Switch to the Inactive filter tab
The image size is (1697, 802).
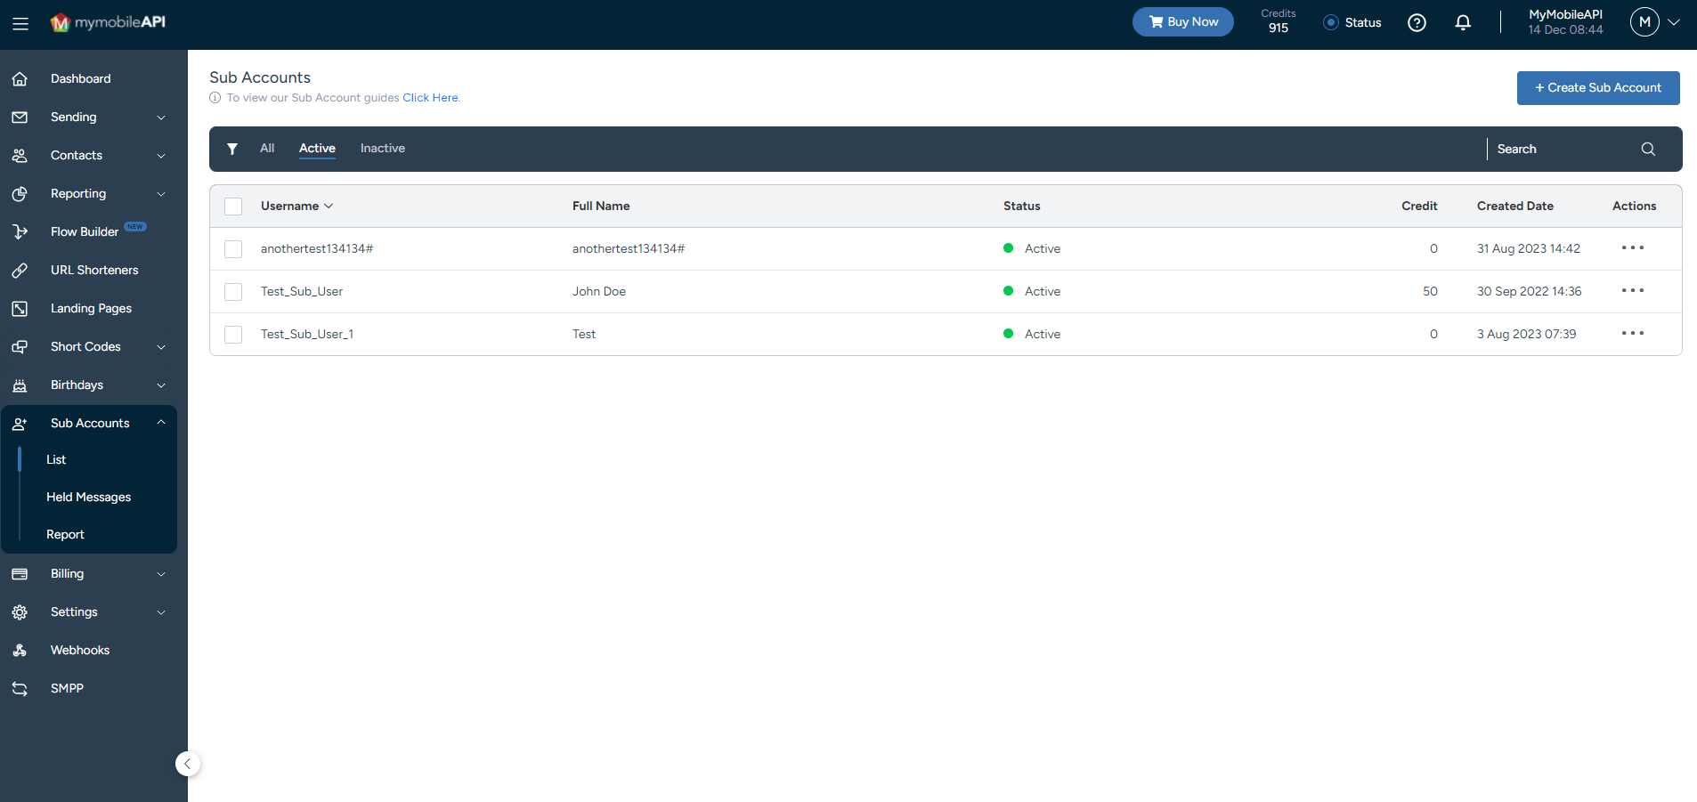383,149
